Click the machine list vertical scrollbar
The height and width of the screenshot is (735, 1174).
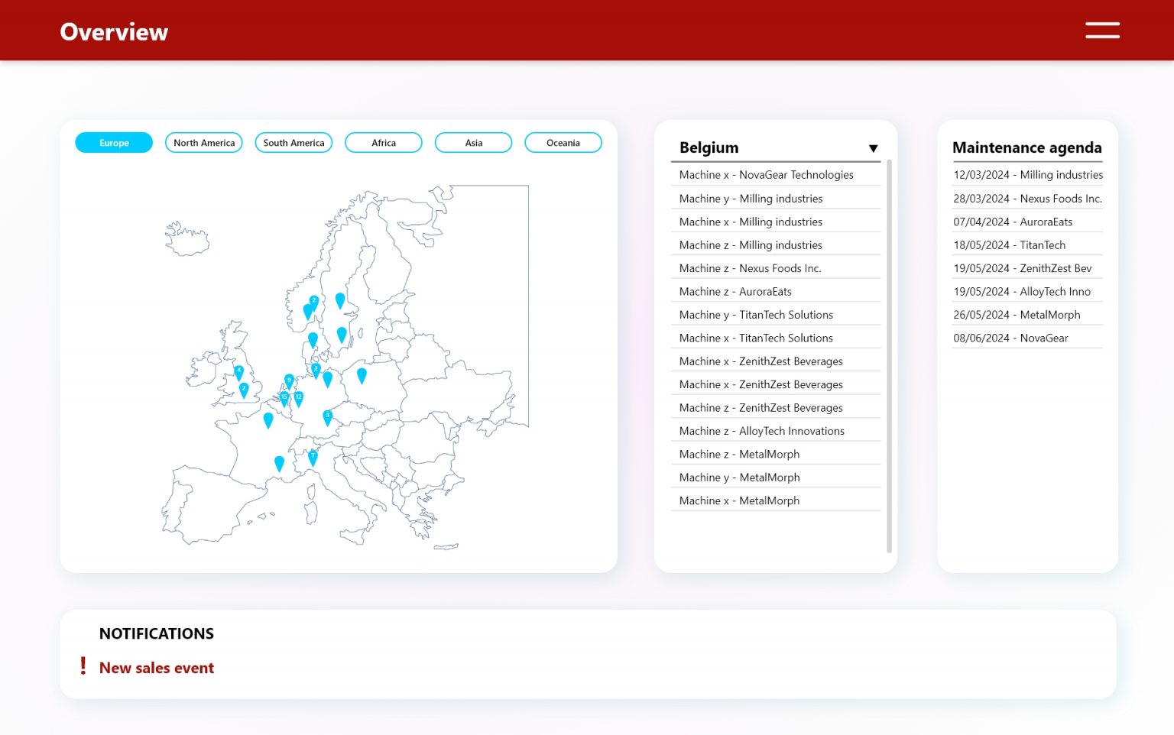(x=889, y=355)
